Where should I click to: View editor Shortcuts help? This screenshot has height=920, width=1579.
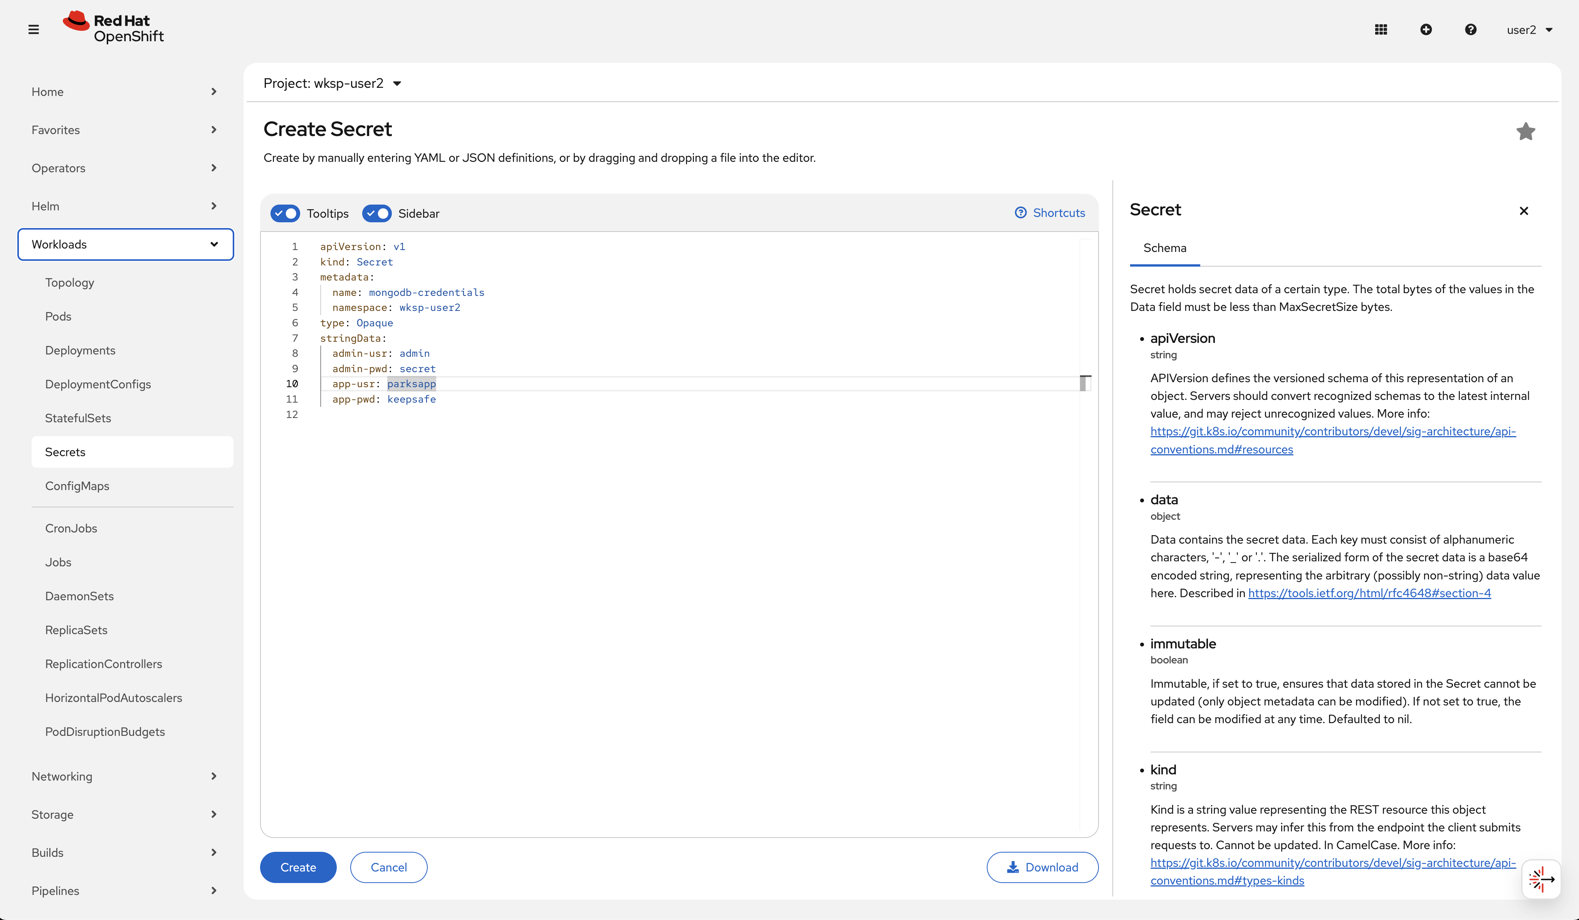[x=1050, y=213]
